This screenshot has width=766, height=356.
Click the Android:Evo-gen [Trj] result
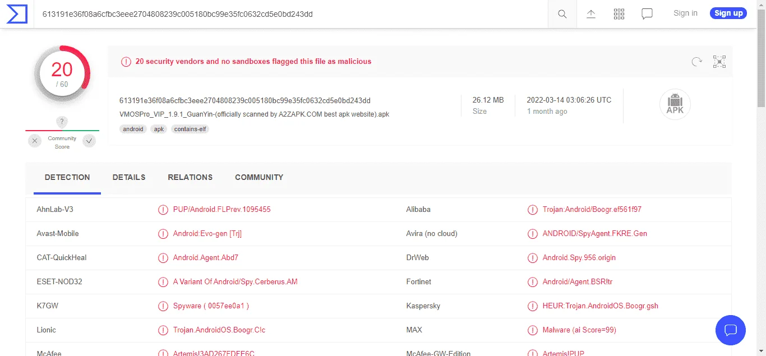pos(207,233)
